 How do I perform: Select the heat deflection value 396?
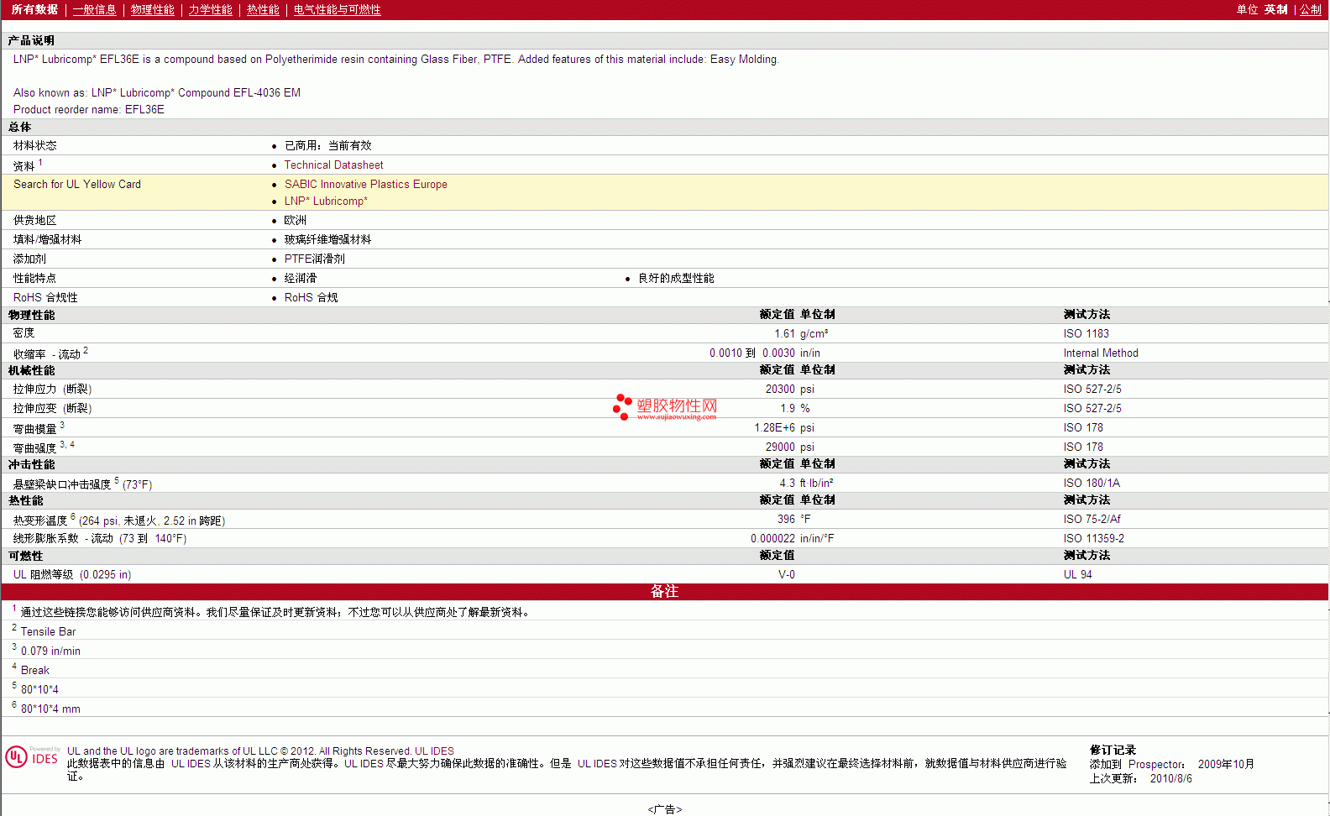786,520
